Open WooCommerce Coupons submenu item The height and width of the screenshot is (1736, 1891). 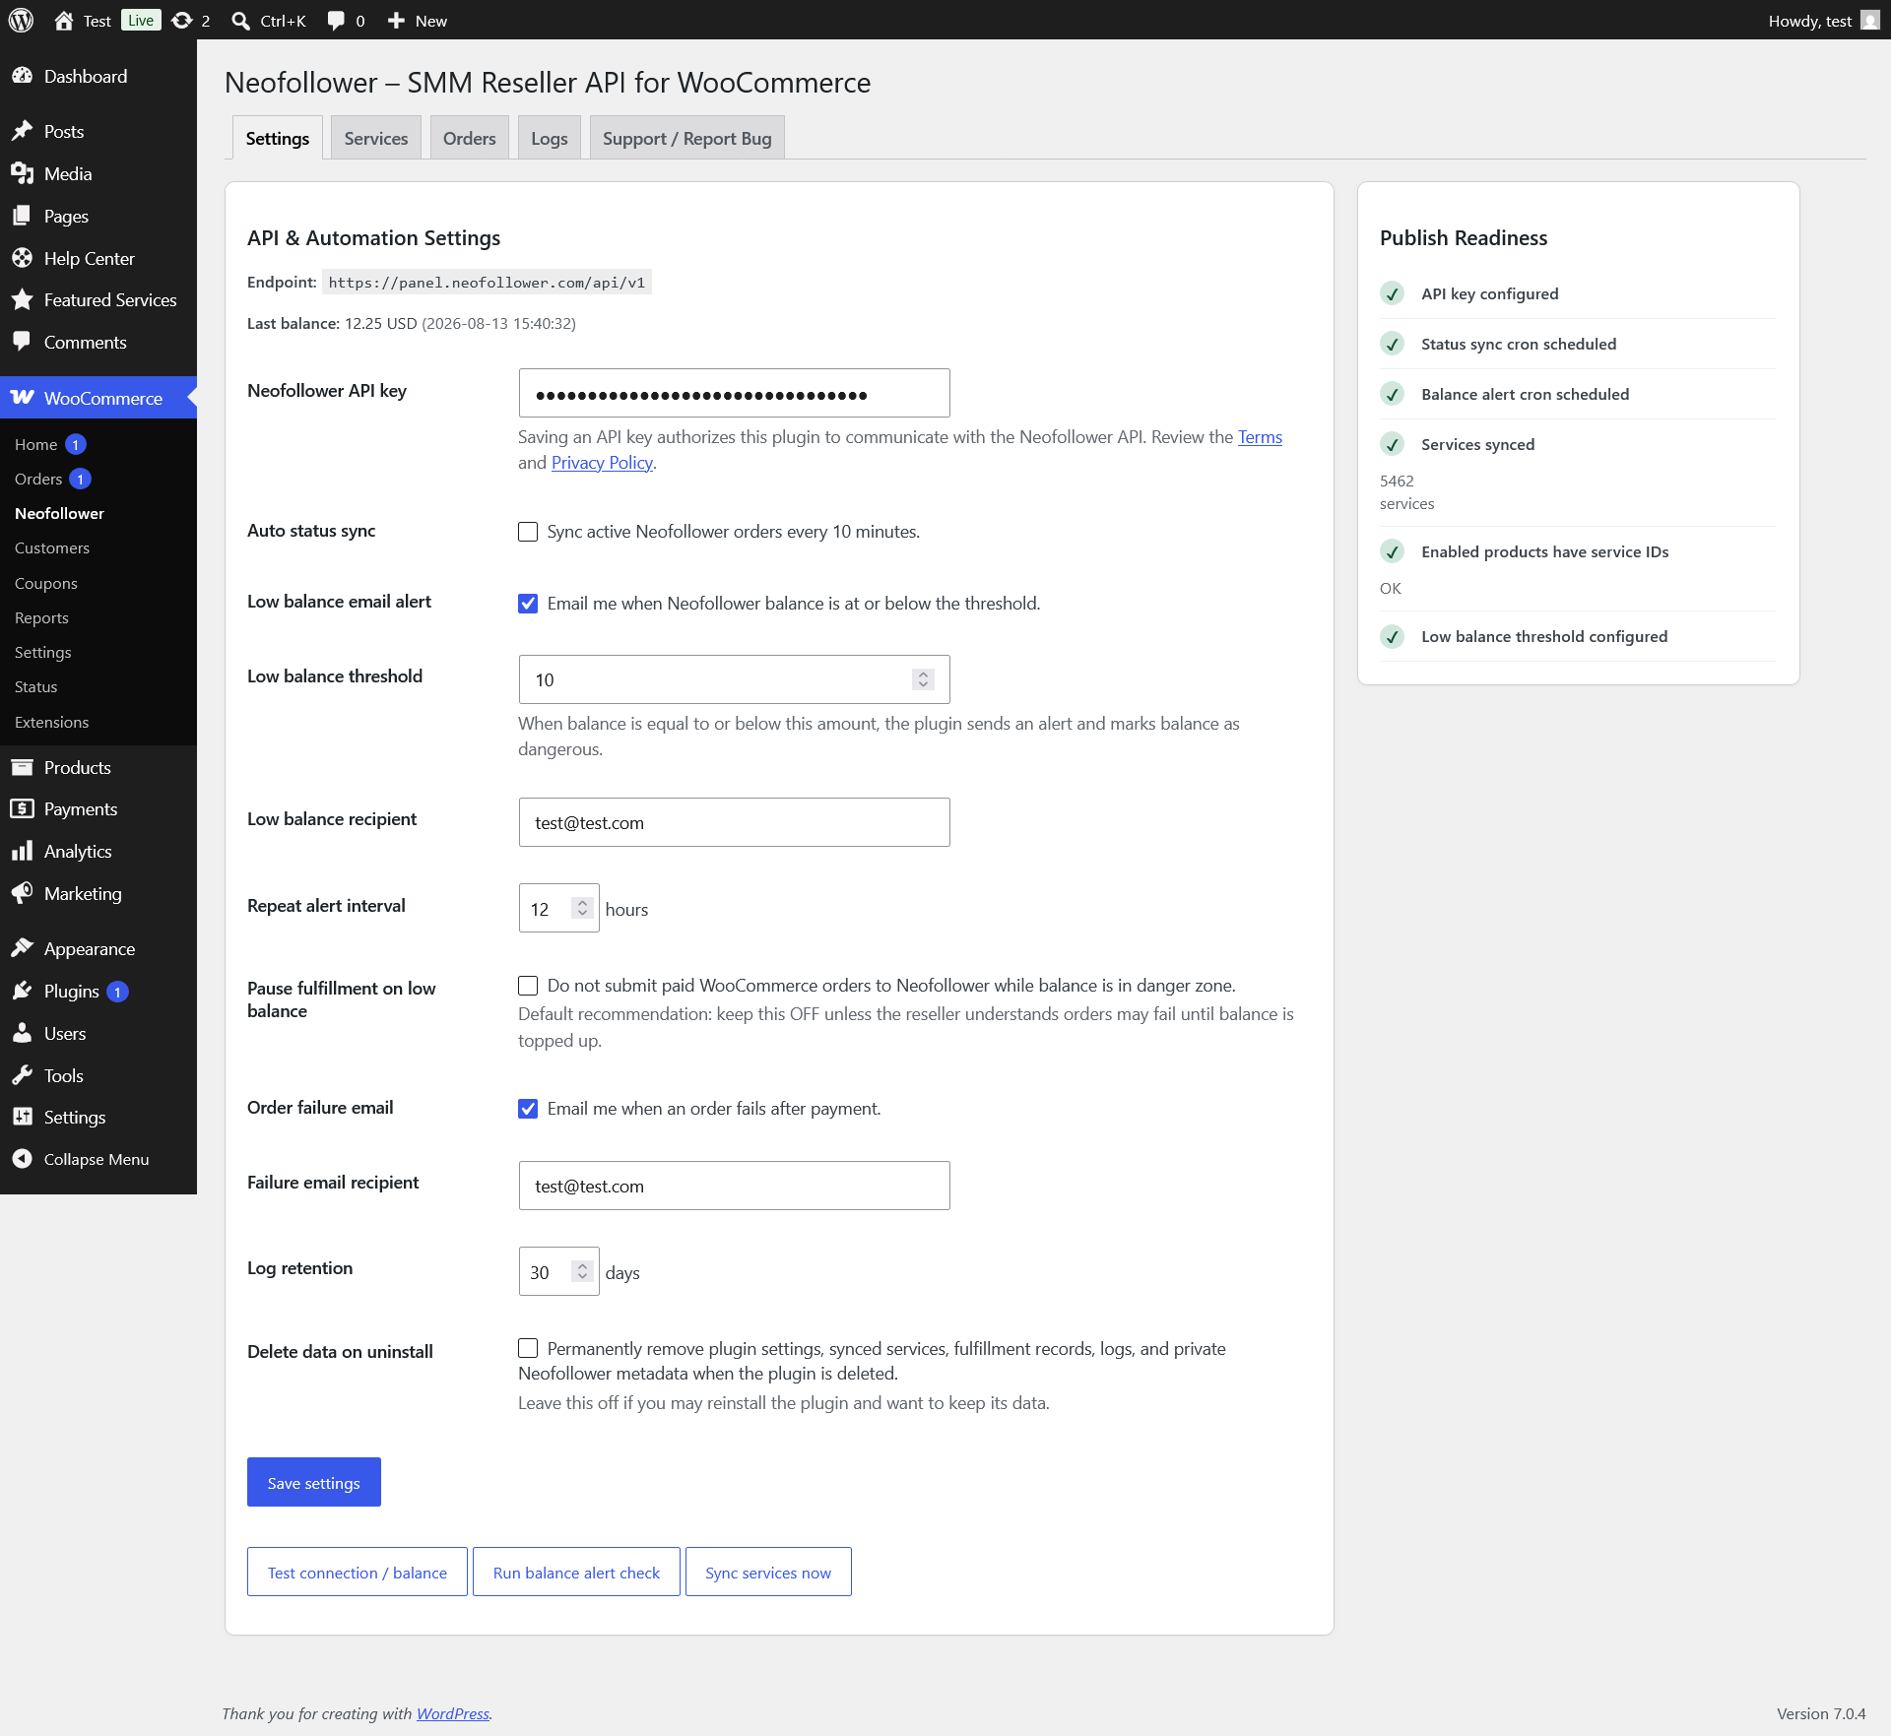click(x=46, y=583)
